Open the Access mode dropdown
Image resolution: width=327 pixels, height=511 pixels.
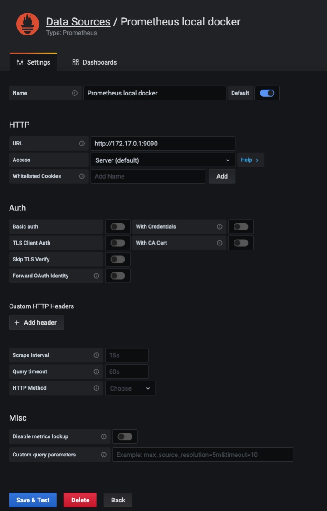(162, 160)
